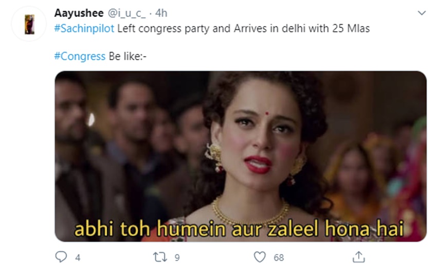Open the attached meme image

[x=241, y=156]
